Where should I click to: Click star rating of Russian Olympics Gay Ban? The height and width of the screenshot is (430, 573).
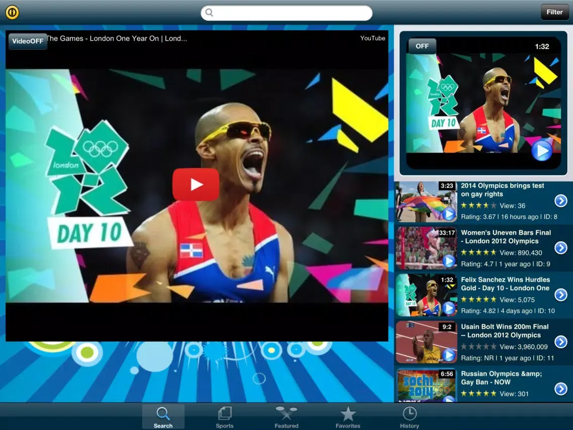479,394
